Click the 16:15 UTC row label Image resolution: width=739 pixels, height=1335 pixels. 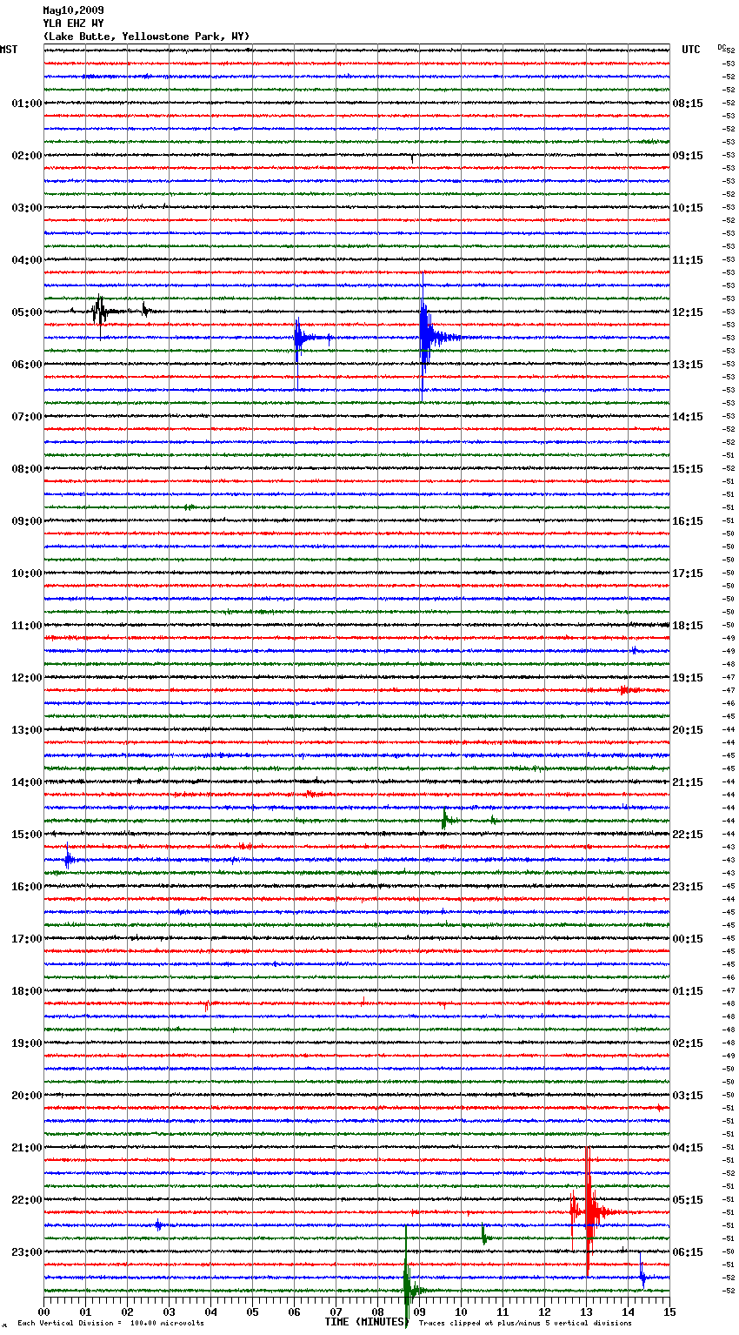(x=688, y=521)
